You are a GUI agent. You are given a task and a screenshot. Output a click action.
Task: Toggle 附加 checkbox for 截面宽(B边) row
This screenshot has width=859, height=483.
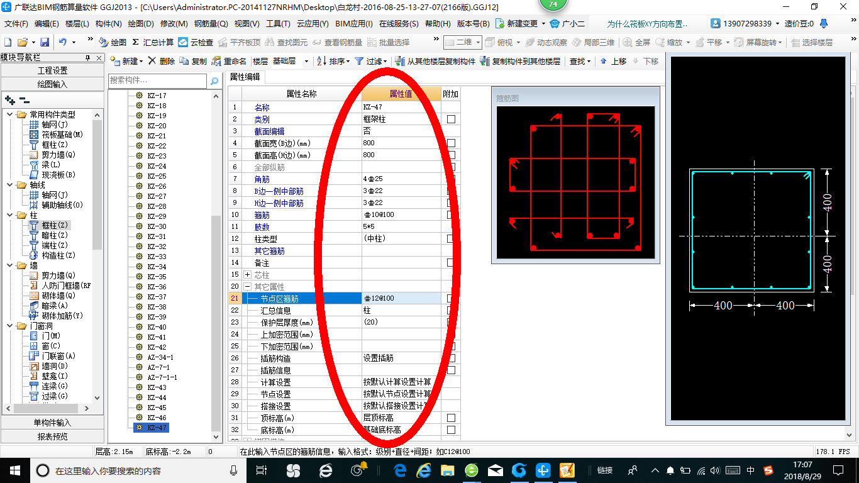(x=451, y=143)
